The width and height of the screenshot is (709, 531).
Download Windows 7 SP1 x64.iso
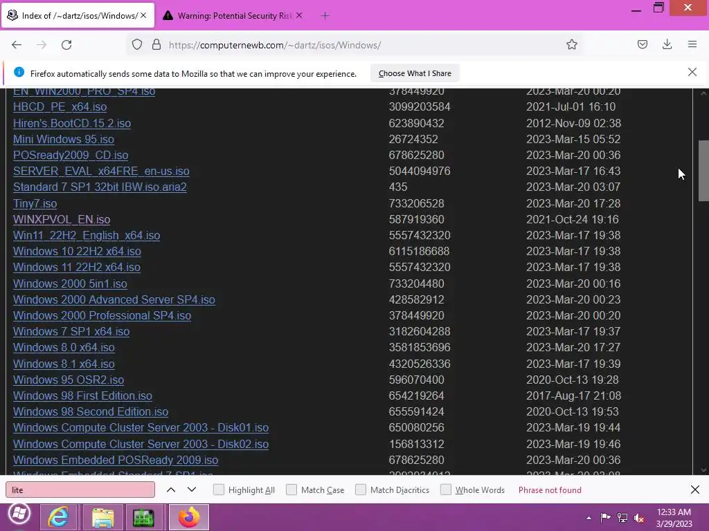click(71, 331)
